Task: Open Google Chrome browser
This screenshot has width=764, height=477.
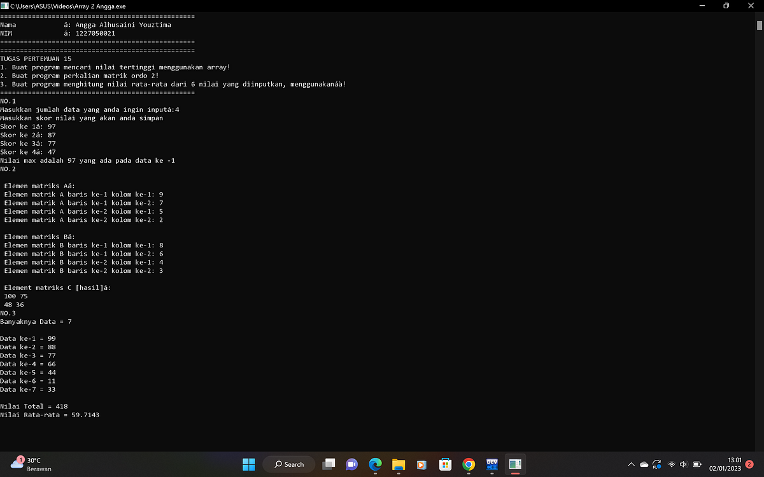Action: pyautogui.click(x=468, y=464)
